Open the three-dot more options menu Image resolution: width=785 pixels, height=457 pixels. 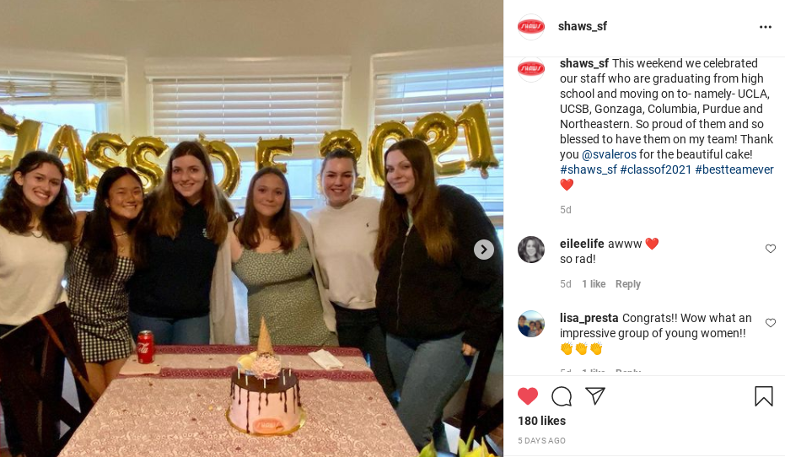[766, 27]
